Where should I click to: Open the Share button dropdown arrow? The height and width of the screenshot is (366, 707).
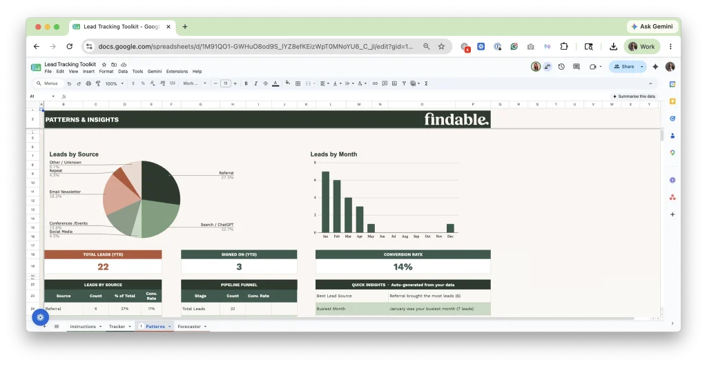click(x=641, y=67)
